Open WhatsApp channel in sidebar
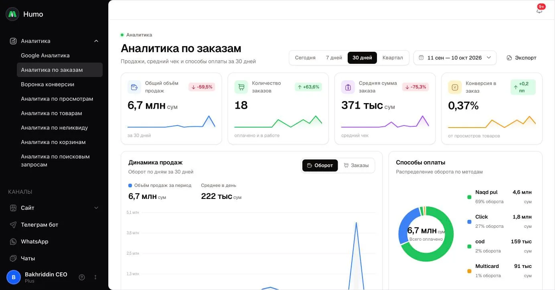Image resolution: width=555 pixels, height=290 pixels. (54, 241)
